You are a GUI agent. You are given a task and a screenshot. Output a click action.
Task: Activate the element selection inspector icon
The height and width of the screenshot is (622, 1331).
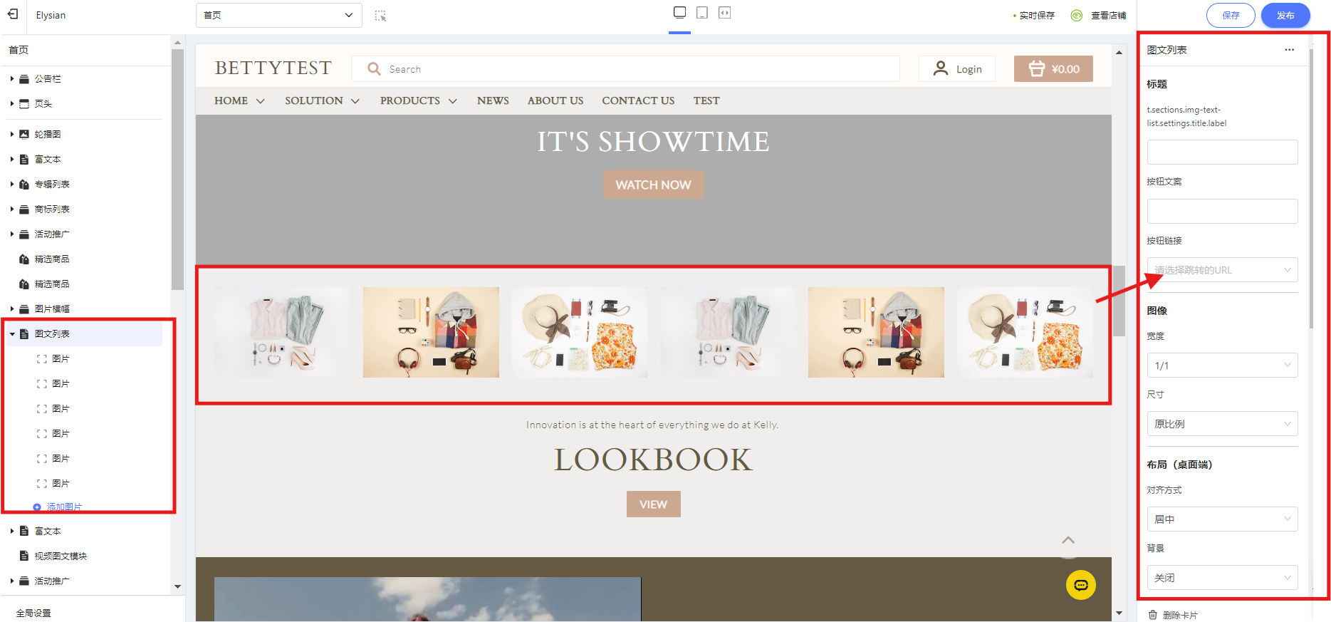click(380, 16)
